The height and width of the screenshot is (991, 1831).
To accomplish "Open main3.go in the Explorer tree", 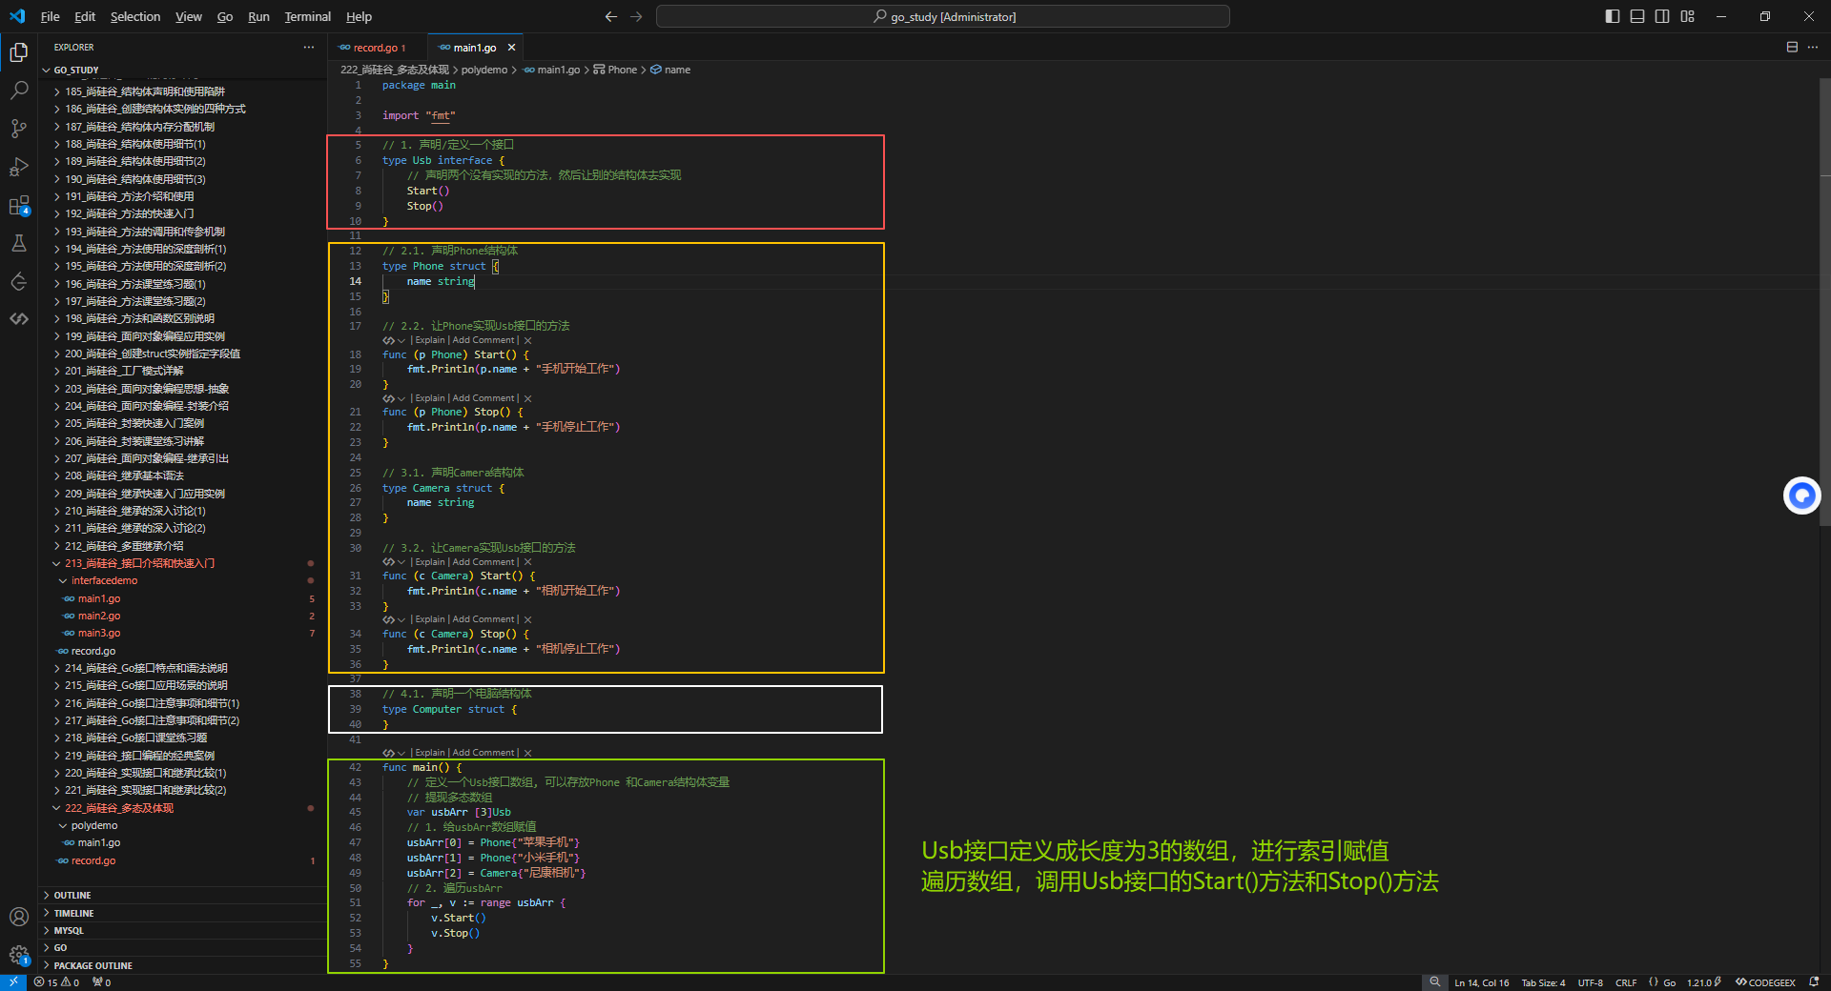I will click(99, 633).
